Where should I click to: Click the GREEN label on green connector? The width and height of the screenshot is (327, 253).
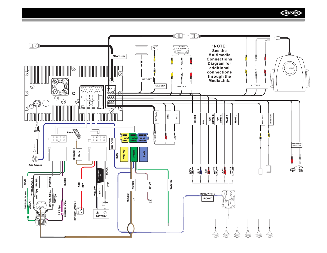(134, 154)
